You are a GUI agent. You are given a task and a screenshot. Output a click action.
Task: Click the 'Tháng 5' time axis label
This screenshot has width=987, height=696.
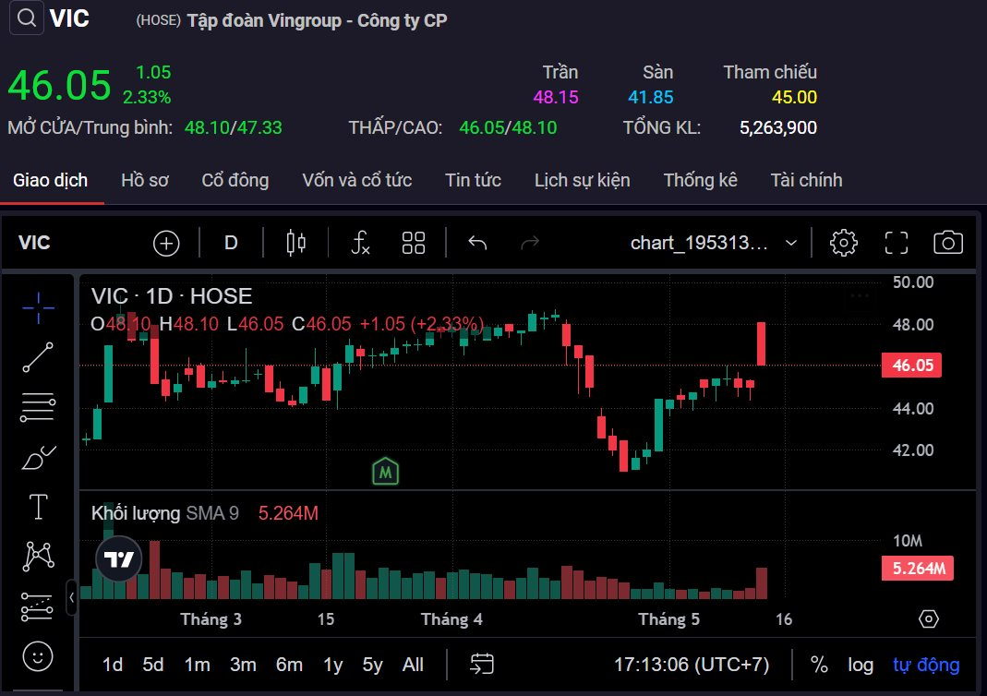[x=668, y=619]
